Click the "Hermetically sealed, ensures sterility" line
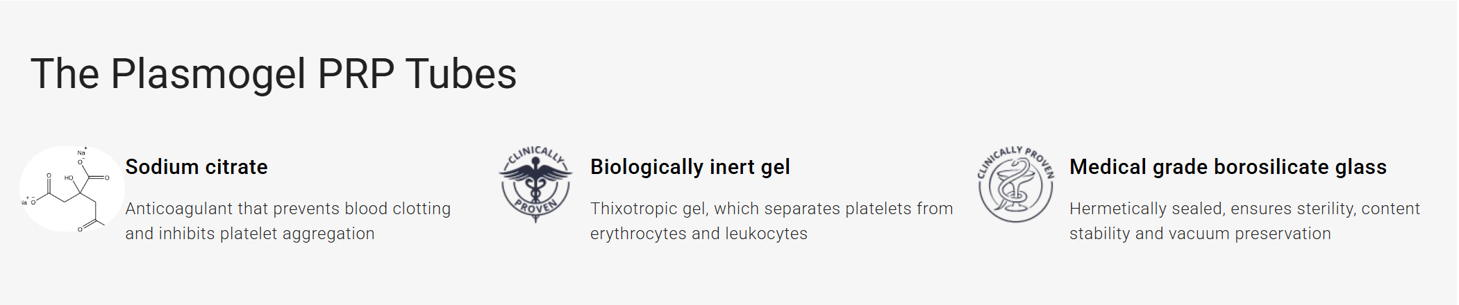 1244,209
